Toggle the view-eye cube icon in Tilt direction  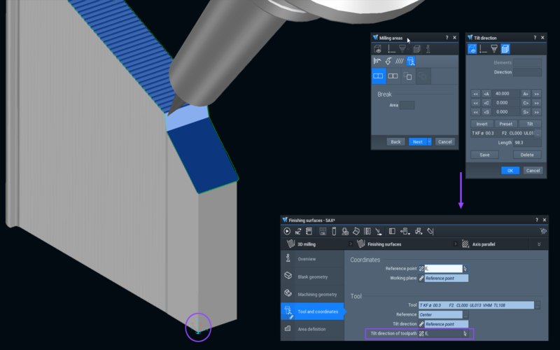472,49
